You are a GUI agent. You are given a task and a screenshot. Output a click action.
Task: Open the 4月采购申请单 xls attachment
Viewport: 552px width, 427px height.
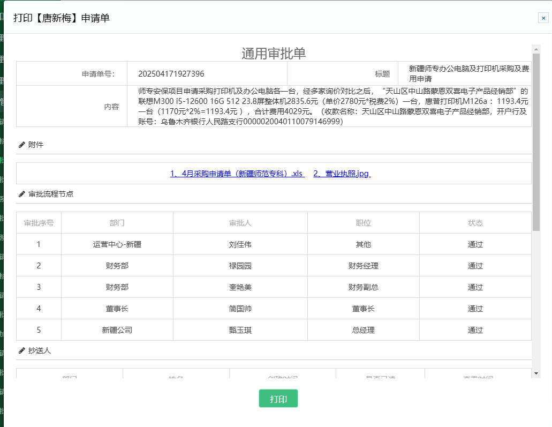coord(237,174)
